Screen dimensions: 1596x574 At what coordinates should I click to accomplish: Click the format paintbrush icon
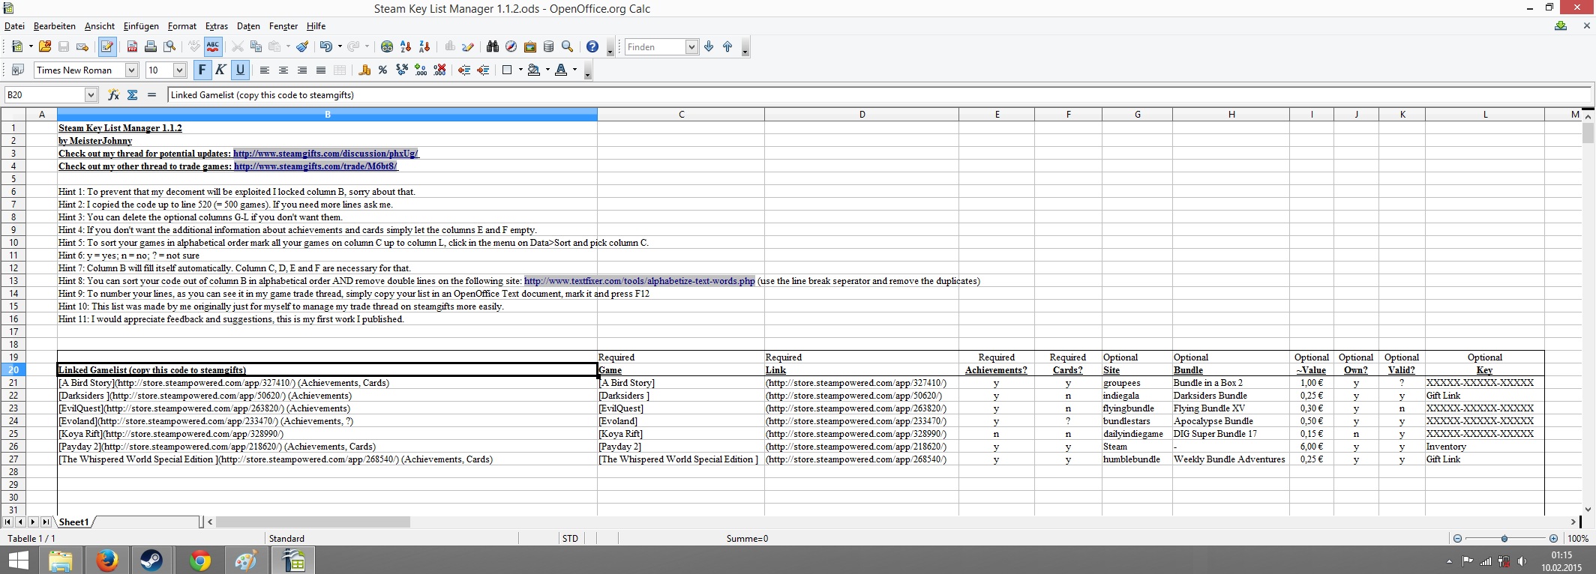[302, 46]
